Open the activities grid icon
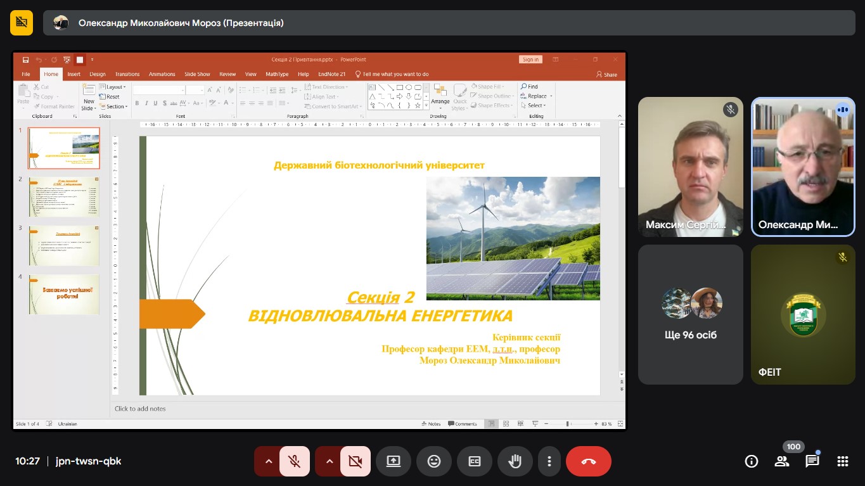This screenshot has height=486, width=865. [x=843, y=461]
